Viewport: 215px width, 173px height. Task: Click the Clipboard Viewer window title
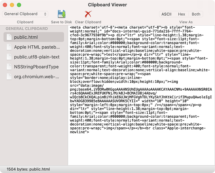coord(107,5)
